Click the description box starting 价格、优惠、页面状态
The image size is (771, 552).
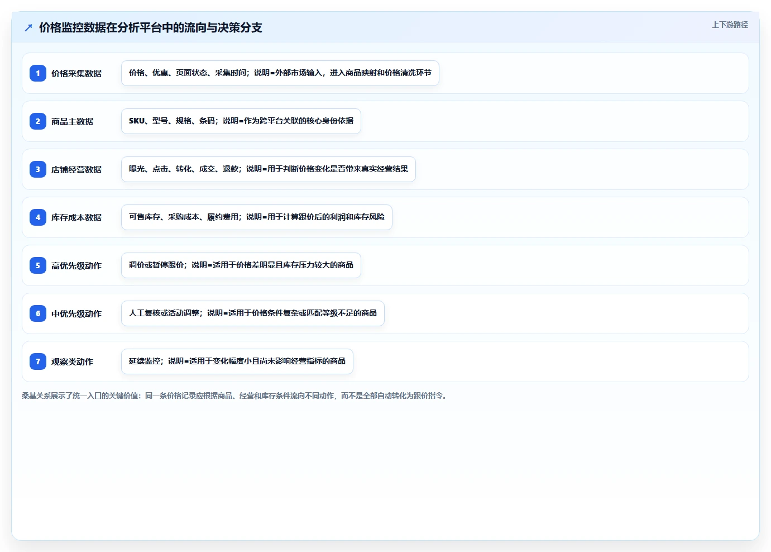(280, 73)
